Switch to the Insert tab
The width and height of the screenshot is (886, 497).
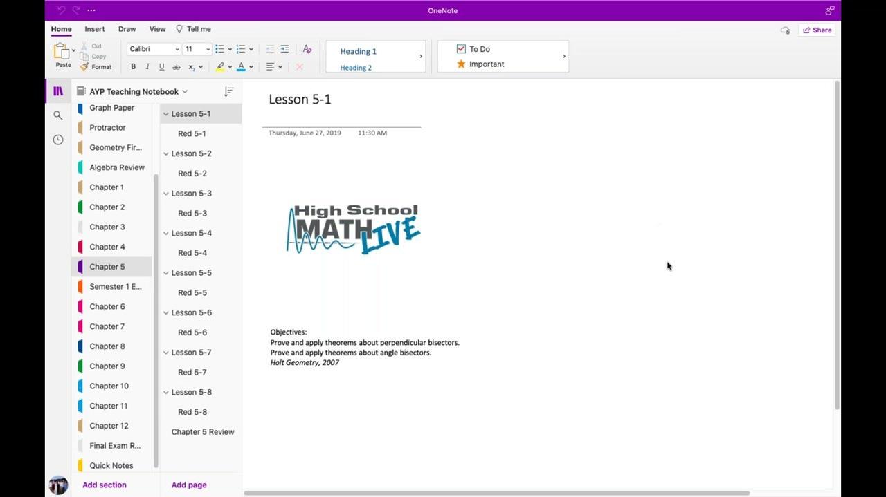tap(95, 29)
